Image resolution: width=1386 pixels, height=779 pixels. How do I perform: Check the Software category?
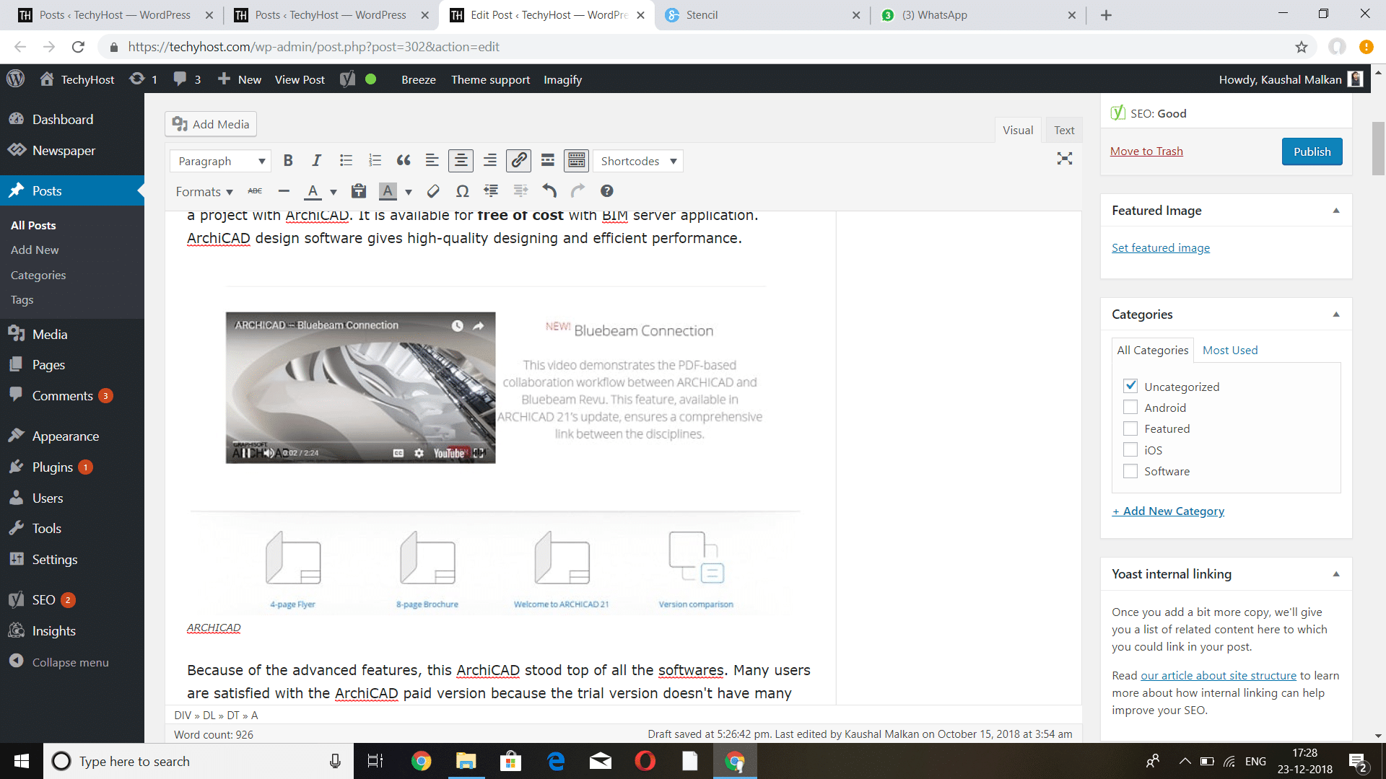pos(1130,471)
